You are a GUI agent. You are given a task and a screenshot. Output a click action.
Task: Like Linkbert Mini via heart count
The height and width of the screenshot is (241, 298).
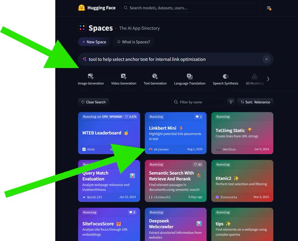point(199,117)
